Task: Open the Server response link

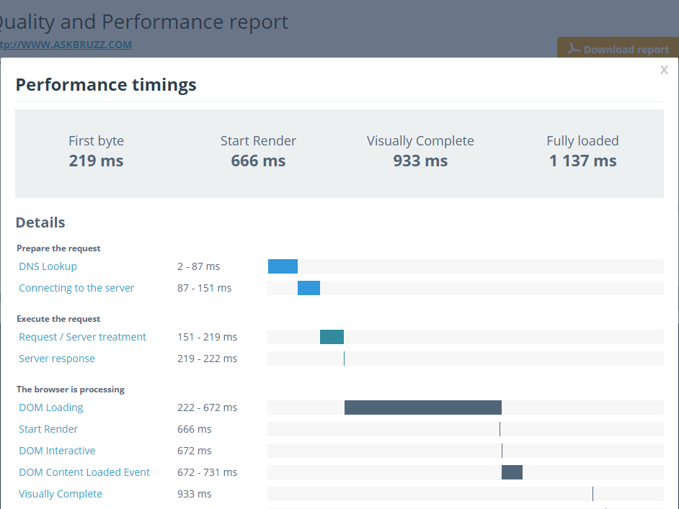Action: 57,359
